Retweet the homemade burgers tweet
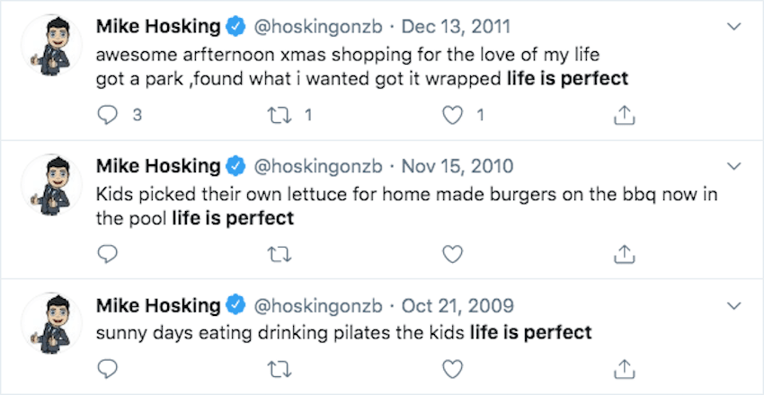This screenshot has width=764, height=395. [281, 254]
